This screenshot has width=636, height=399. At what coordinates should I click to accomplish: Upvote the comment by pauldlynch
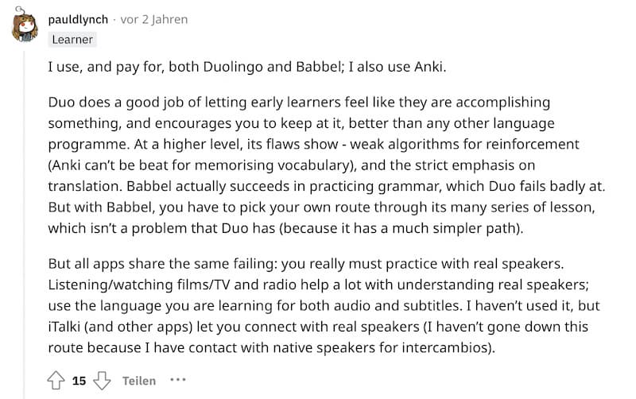coord(56,381)
